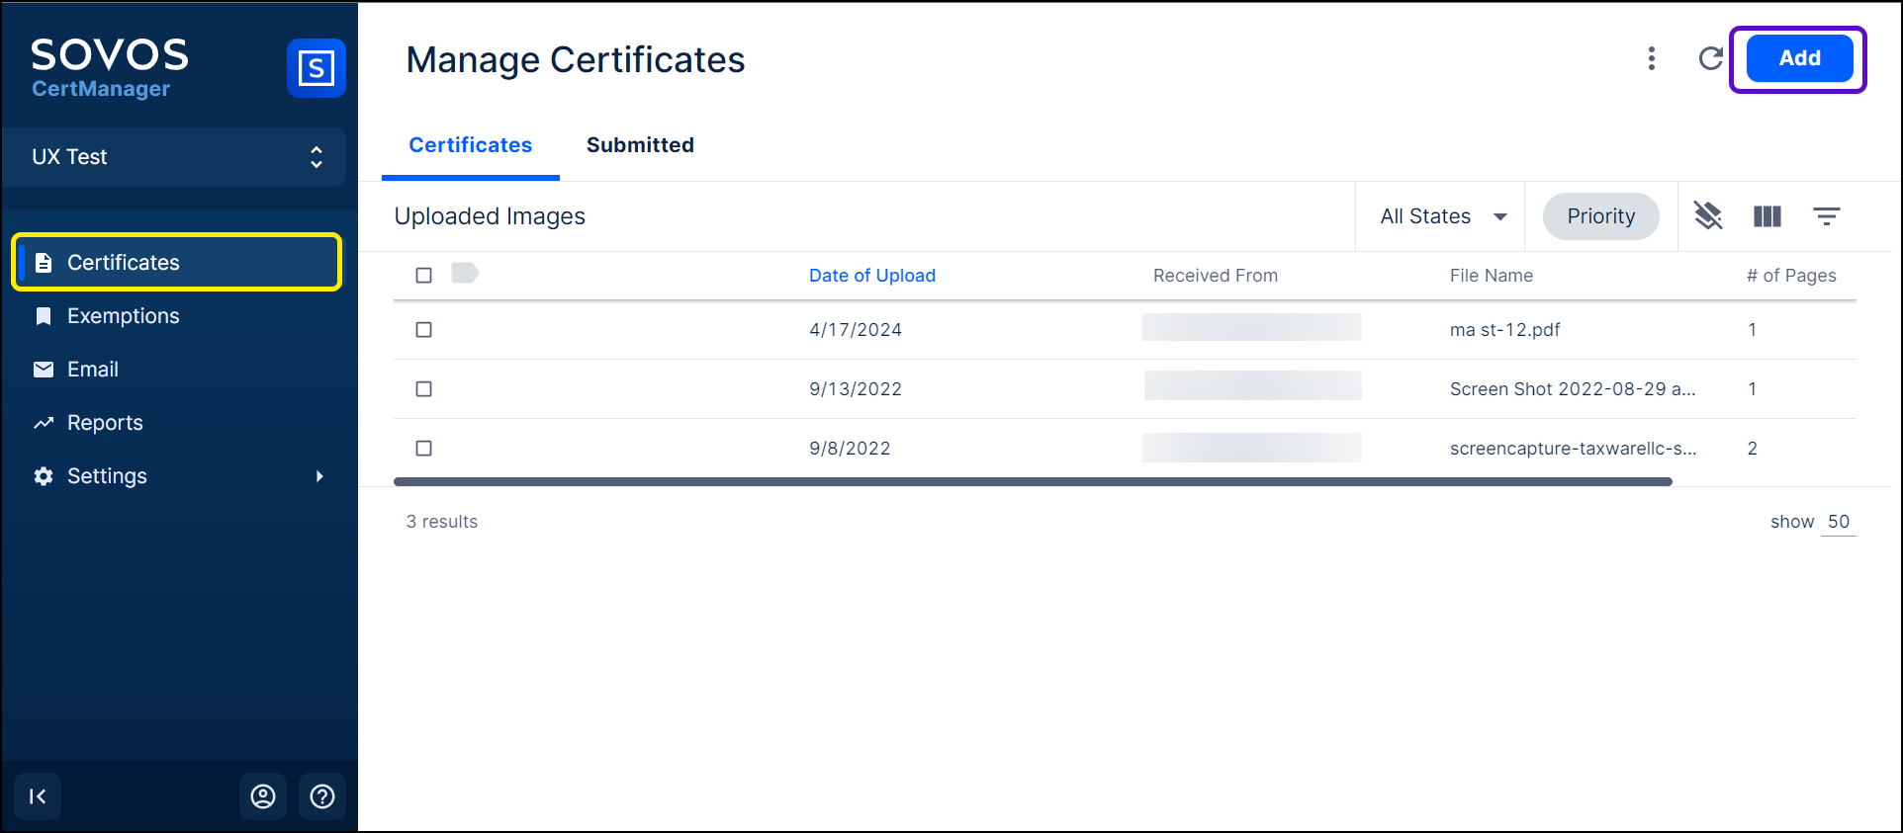Tick the select-all header checkbox

coord(424,276)
